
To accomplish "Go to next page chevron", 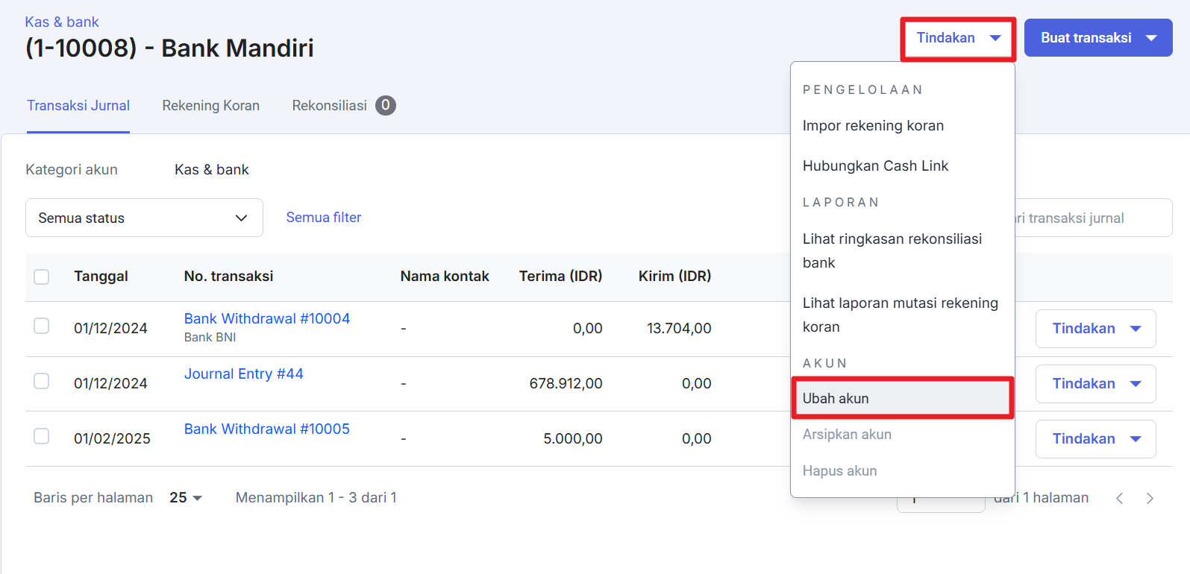I will point(1150,498).
